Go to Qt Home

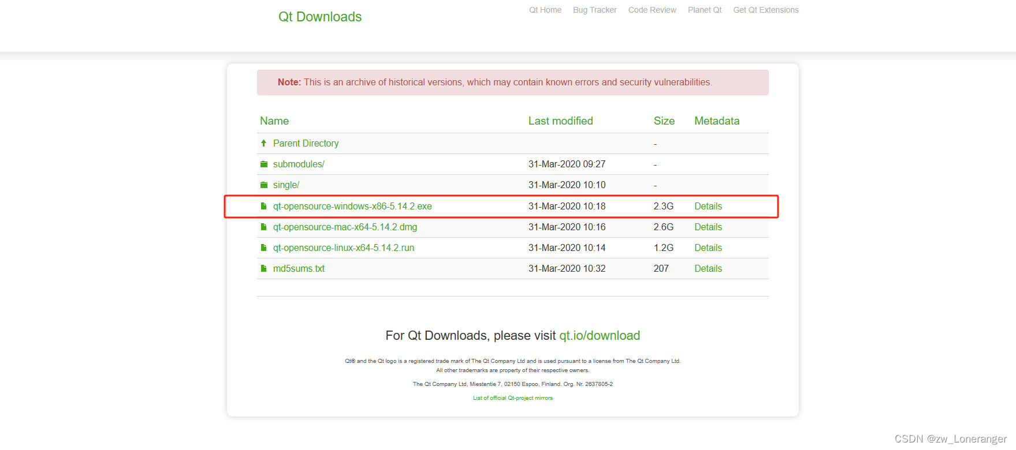[x=545, y=10]
